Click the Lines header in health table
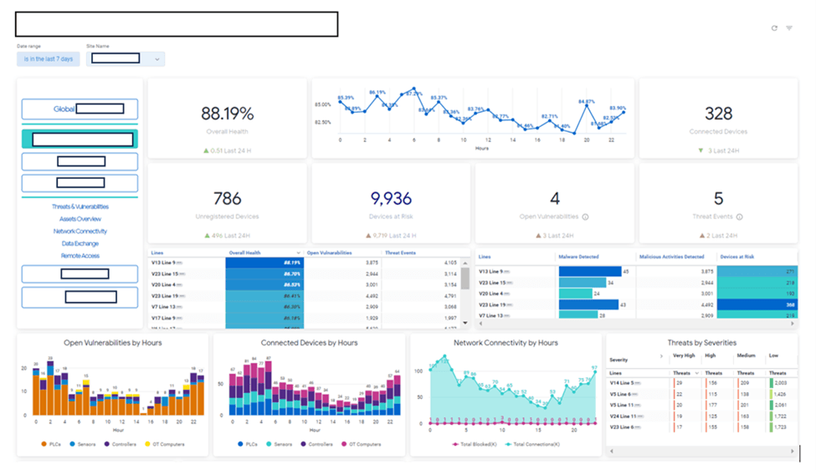The image size is (816, 470). [x=157, y=253]
